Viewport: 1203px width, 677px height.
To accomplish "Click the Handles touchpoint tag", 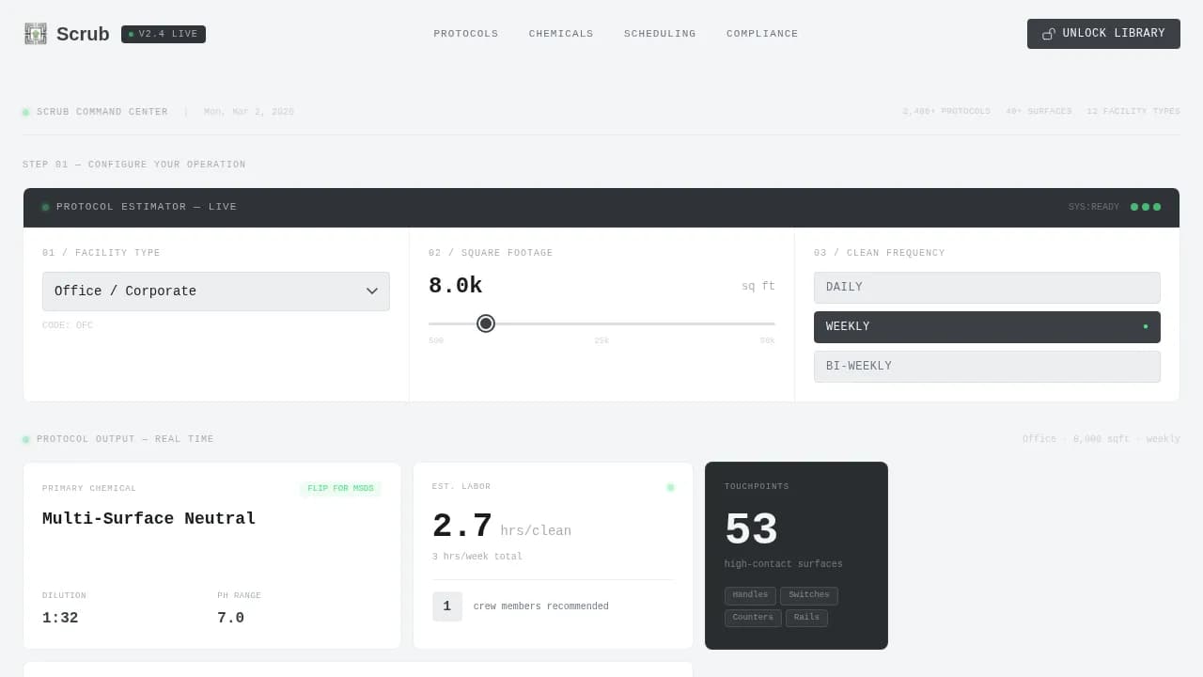I will coord(750,595).
